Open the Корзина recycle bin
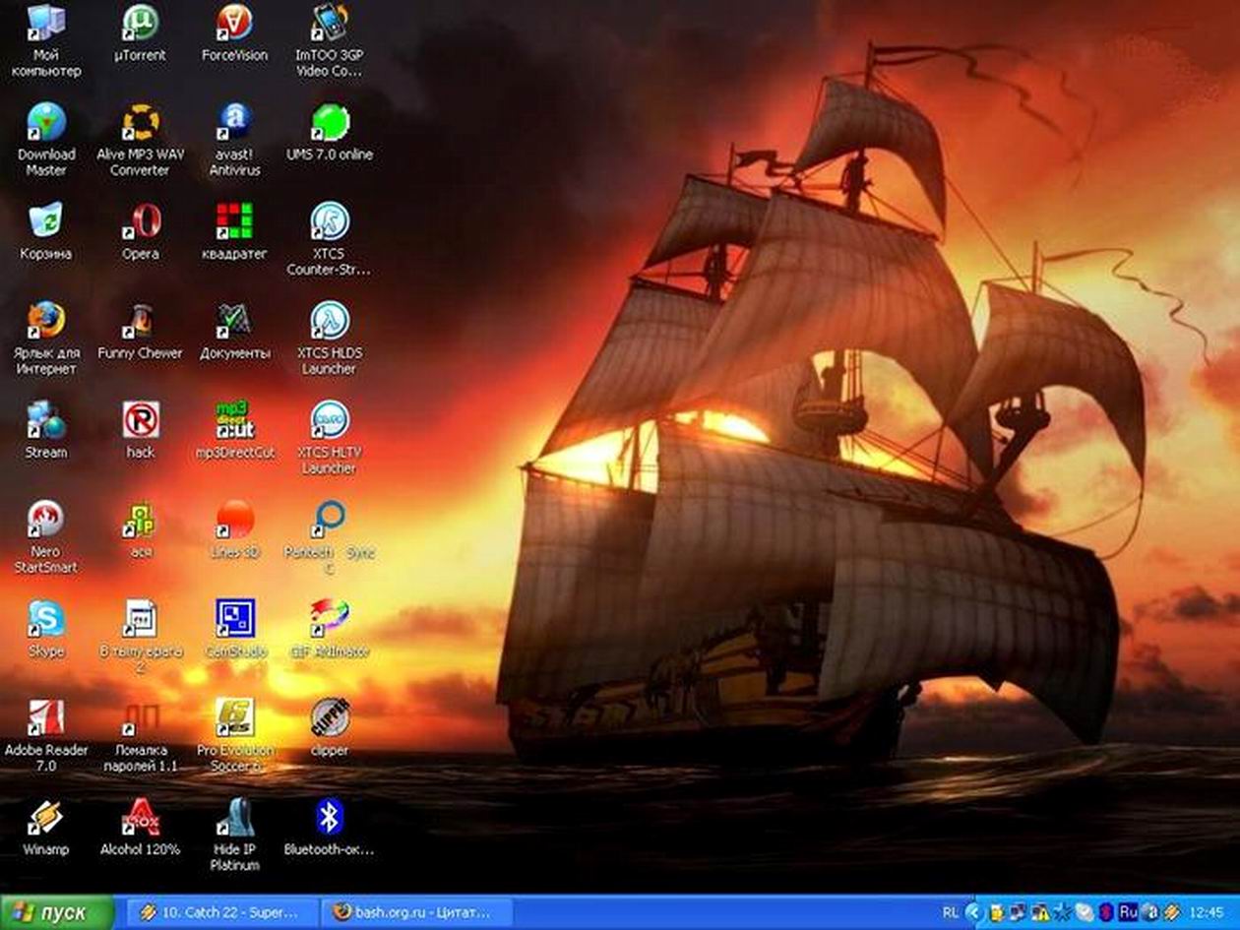Viewport: 1240px width, 930px height. [x=45, y=222]
